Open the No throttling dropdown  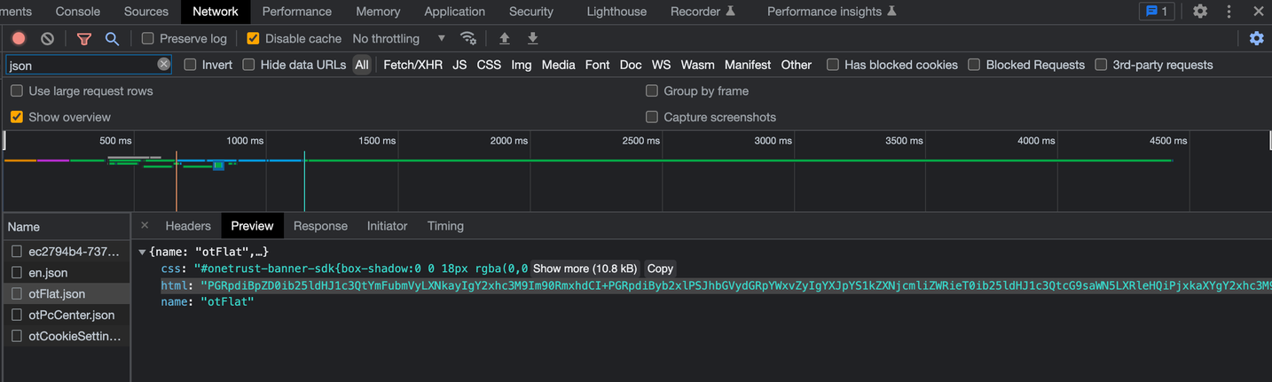pyautogui.click(x=398, y=38)
